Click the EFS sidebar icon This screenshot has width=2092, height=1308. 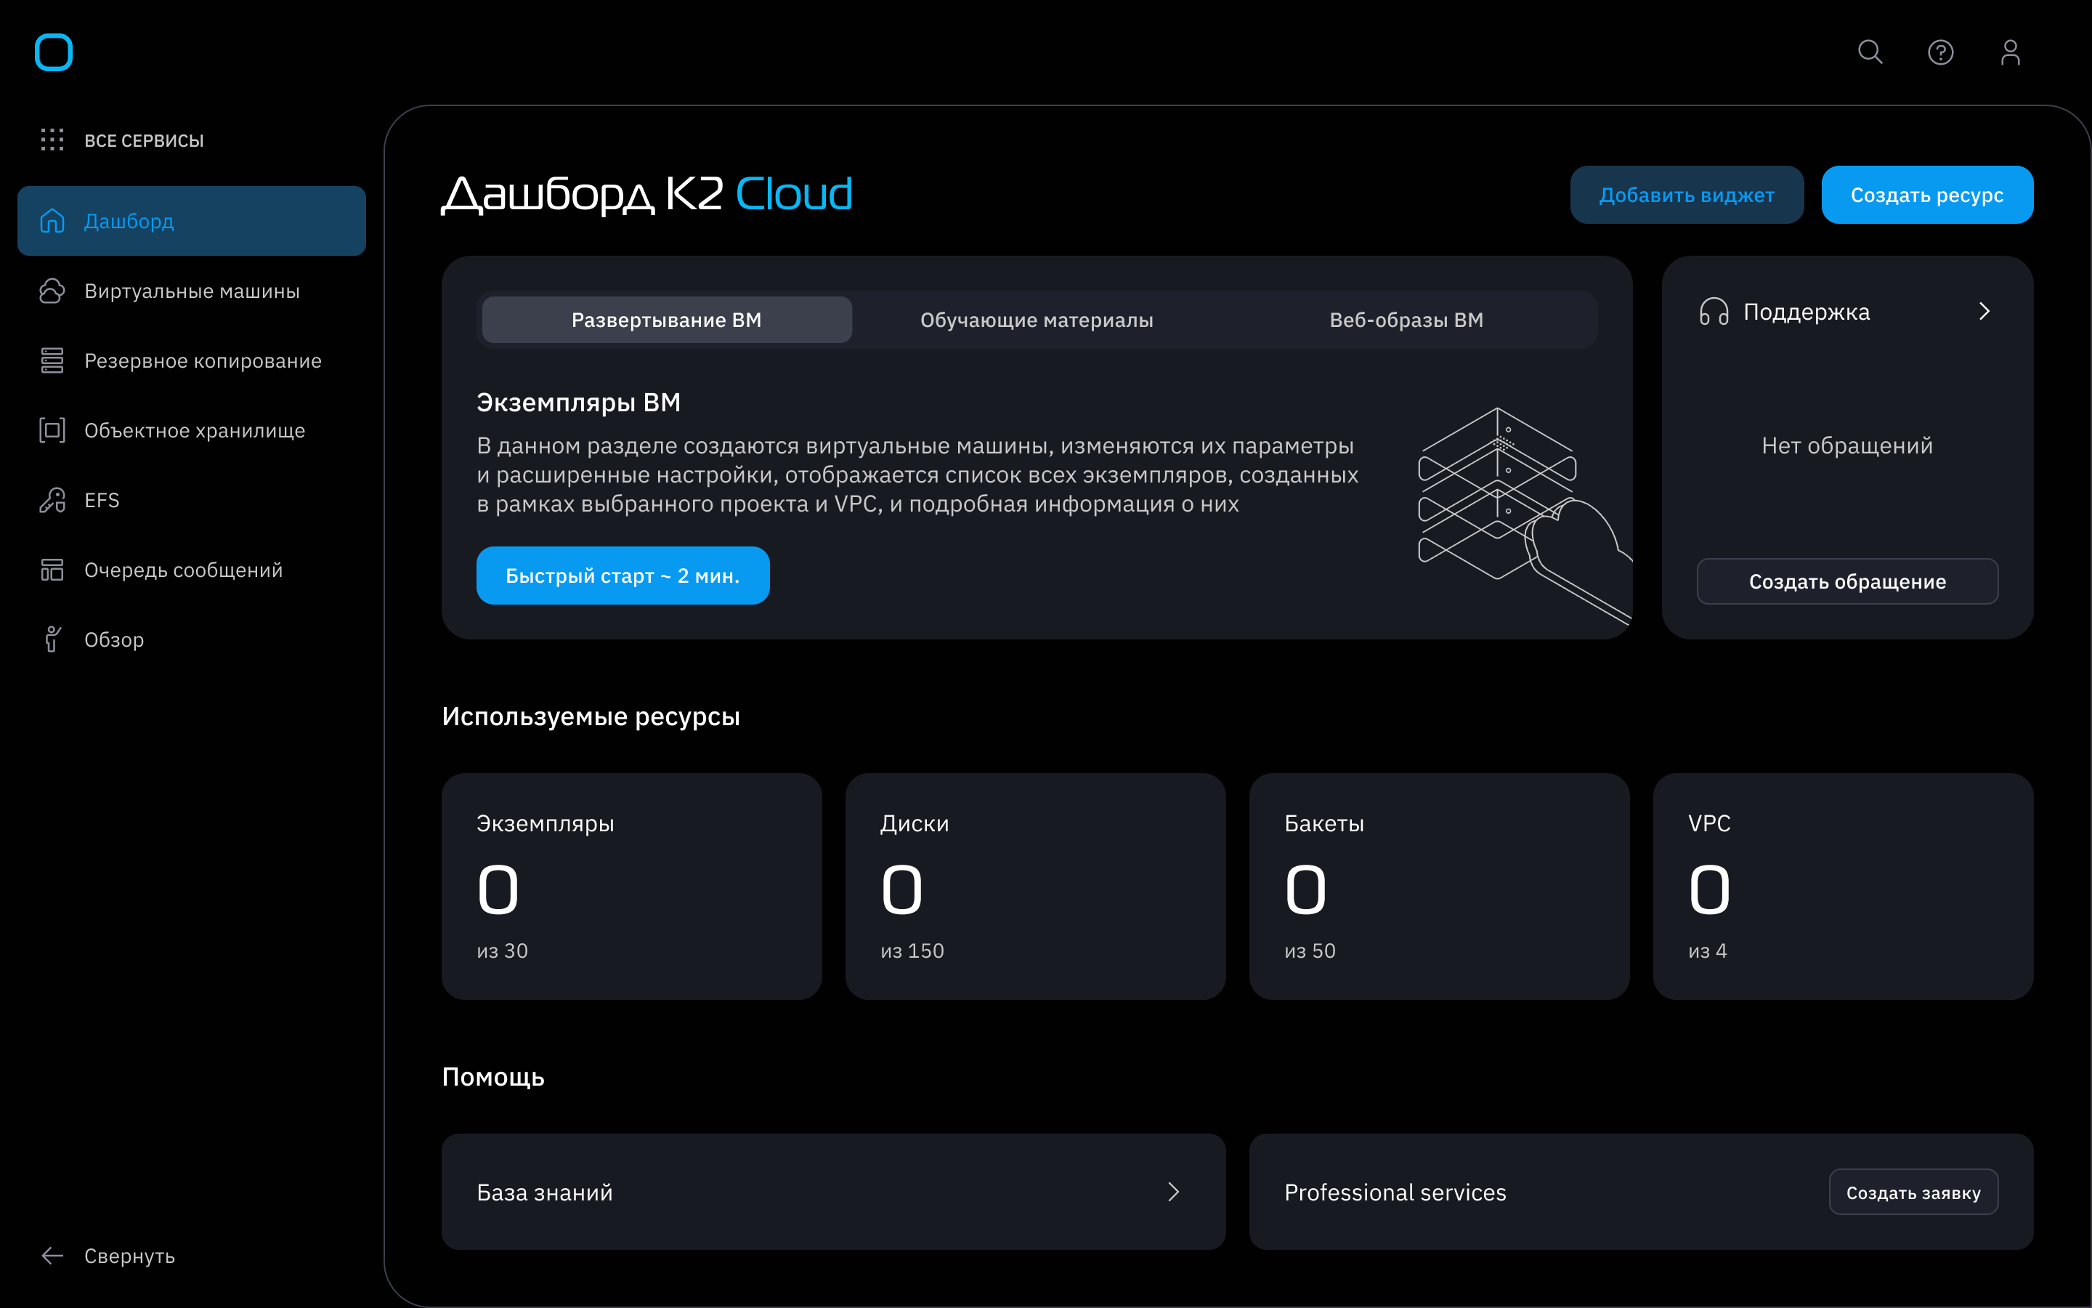click(53, 500)
